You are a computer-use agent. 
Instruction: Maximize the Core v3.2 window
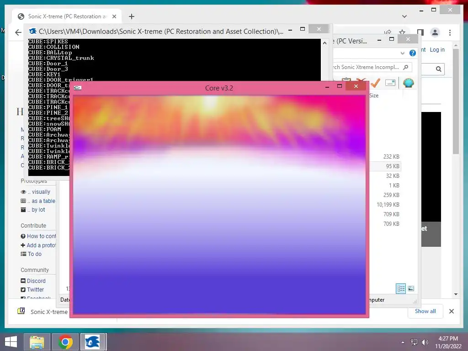point(340,86)
